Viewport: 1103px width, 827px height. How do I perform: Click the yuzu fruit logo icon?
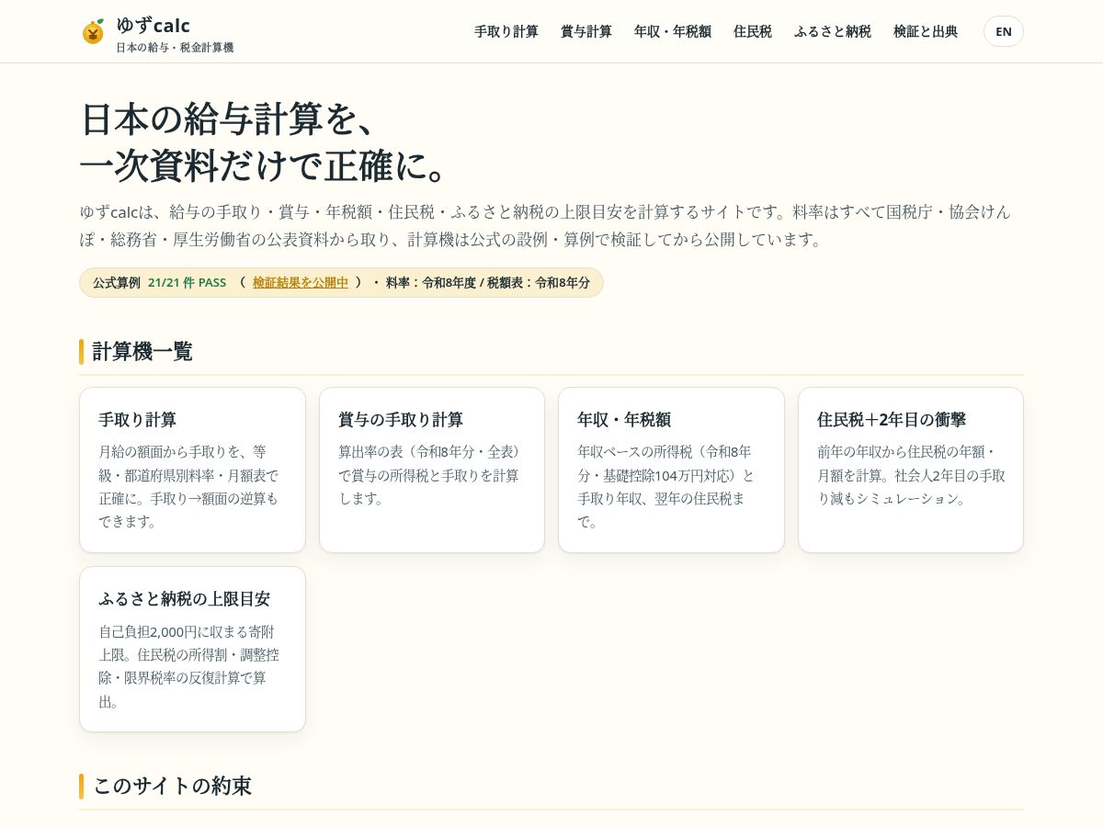click(93, 32)
